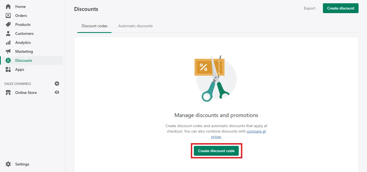The height and width of the screenshot is (172, 367).
Task: Click the Discounts badge icon
Action: [x=8, y=60]
